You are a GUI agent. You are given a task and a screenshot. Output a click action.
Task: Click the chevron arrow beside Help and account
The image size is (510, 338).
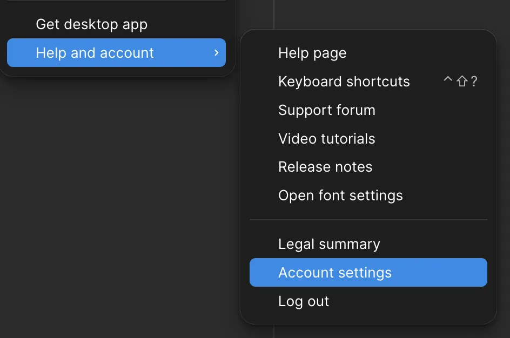(216, 53)
